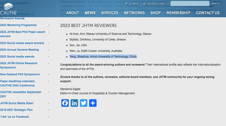The width and height of the screenshot is (226, 126).
Task: Open 2022 JHTM Best PhD Paper award winners
Action: [22, 34]
